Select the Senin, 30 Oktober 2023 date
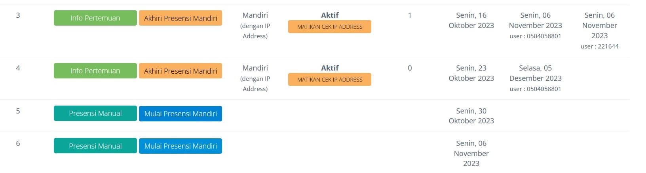Viewport: 646px width, 173px height. (471, 116)
